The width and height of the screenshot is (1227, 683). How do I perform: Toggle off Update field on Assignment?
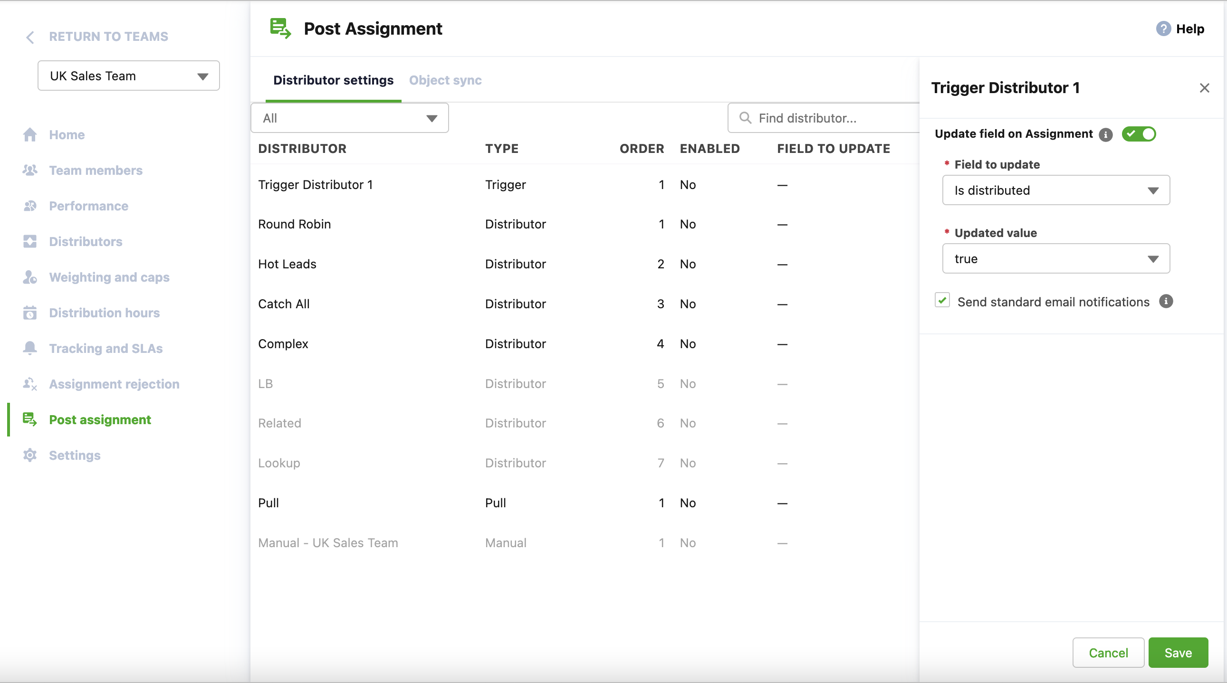(x=1139, y=134)
